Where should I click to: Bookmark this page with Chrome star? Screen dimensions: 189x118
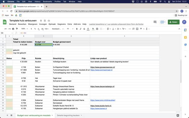tap(177, 11)
